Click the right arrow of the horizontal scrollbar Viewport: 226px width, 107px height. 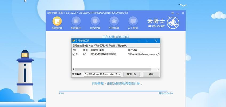coord(158,69)
